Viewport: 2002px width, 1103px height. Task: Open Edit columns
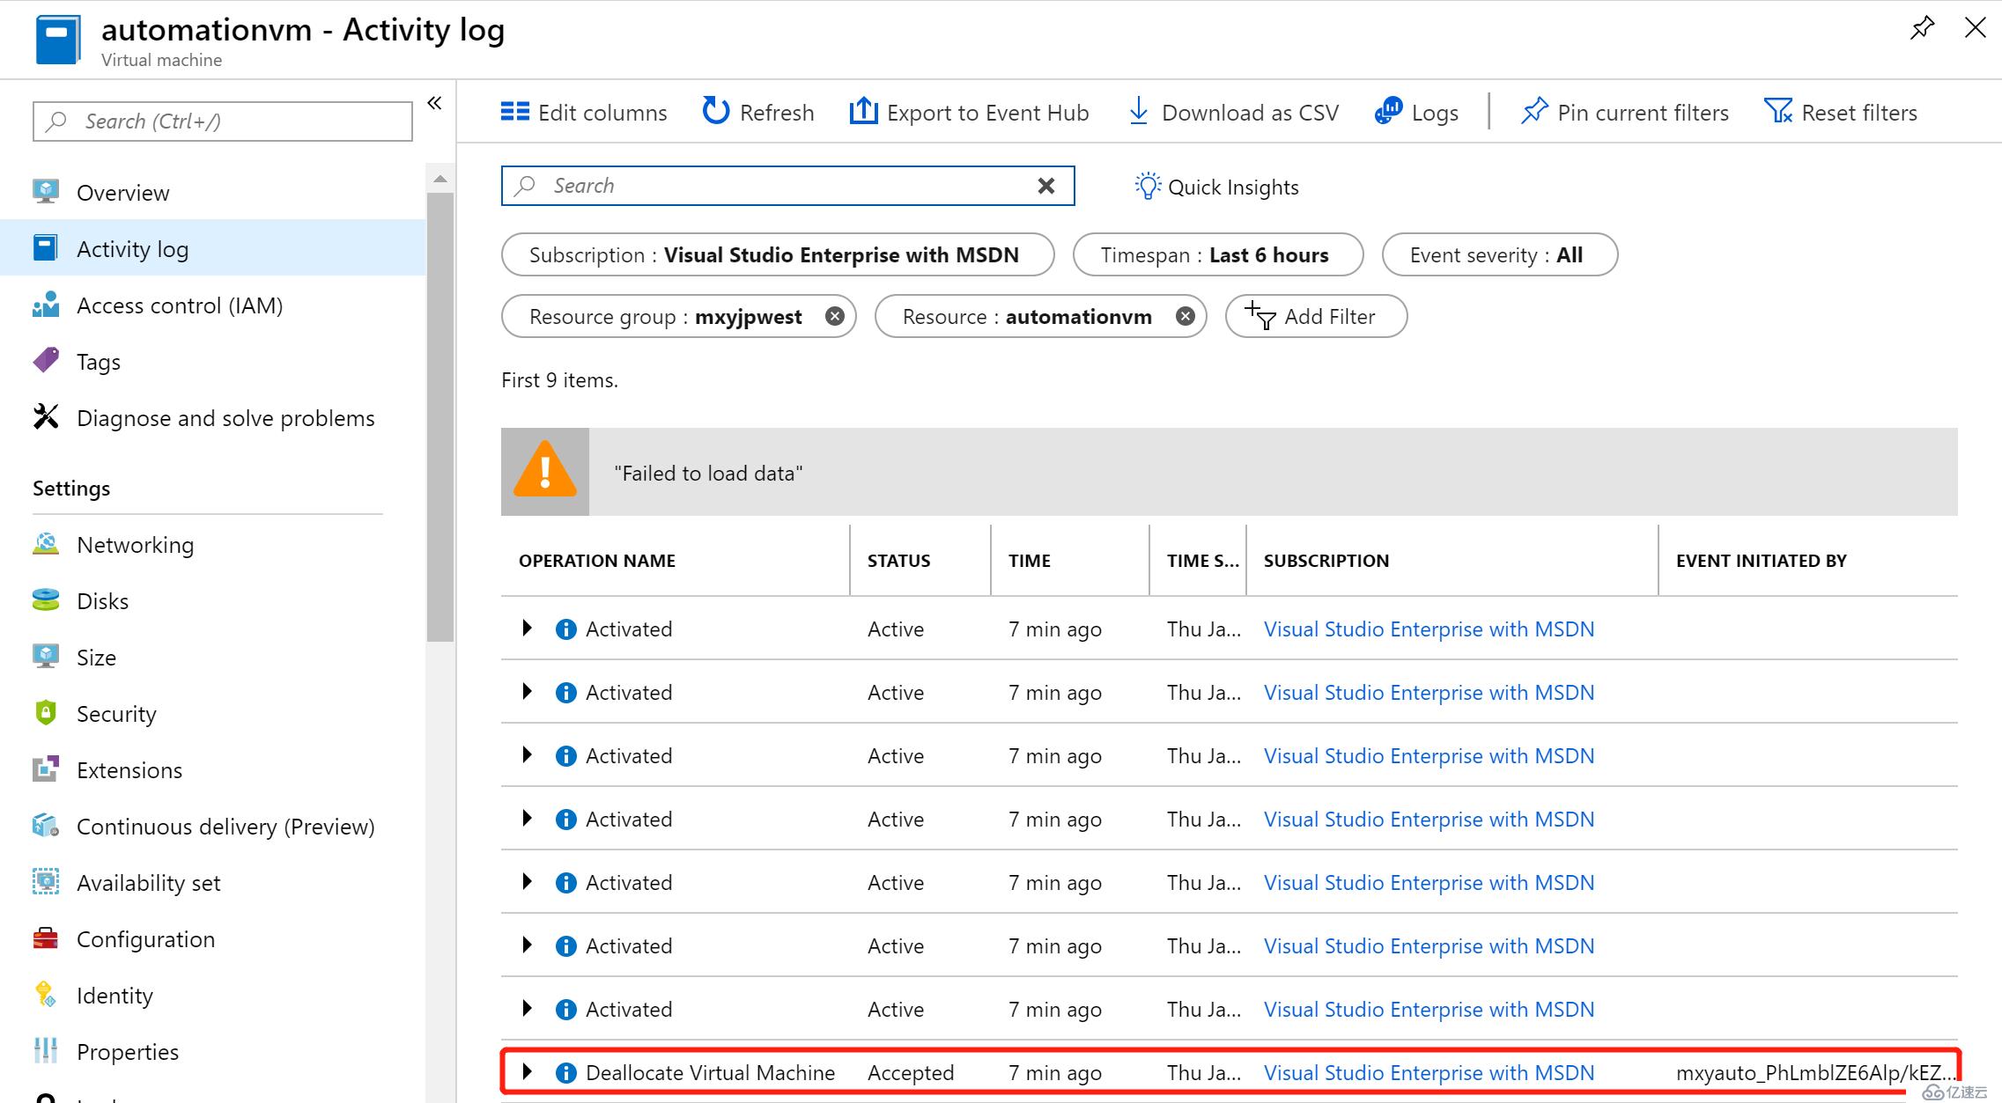584,113
